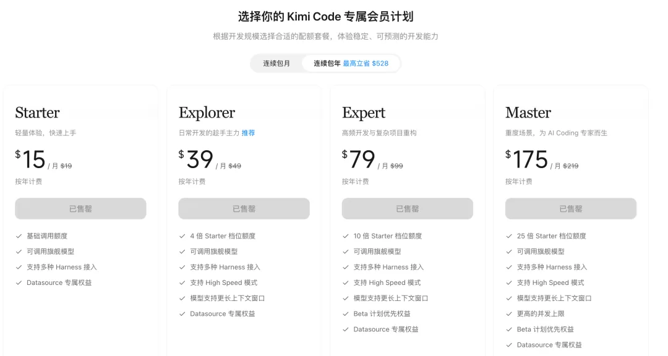Viewport: 668px width, 356px height.
Task: Click the Explorer plan title
Action: [207, 113]
